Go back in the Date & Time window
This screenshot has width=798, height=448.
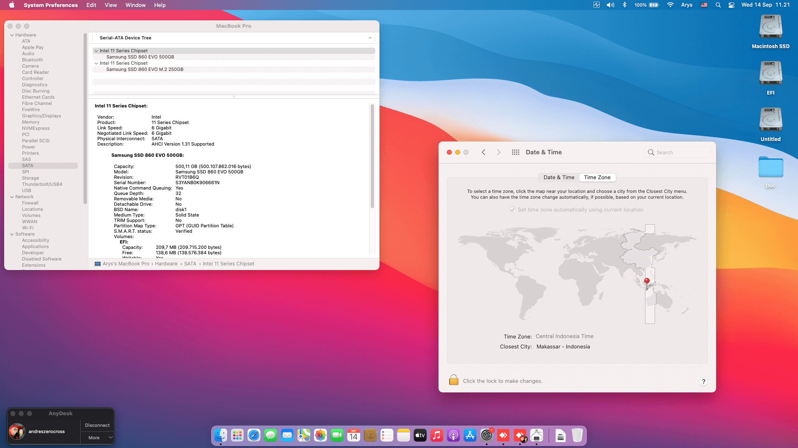tap(483, 152)
